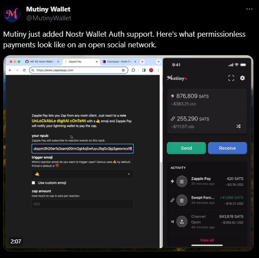Open the browser tab search chevron
The height and width of the screenshot is (258, 259).
(158, 62)
